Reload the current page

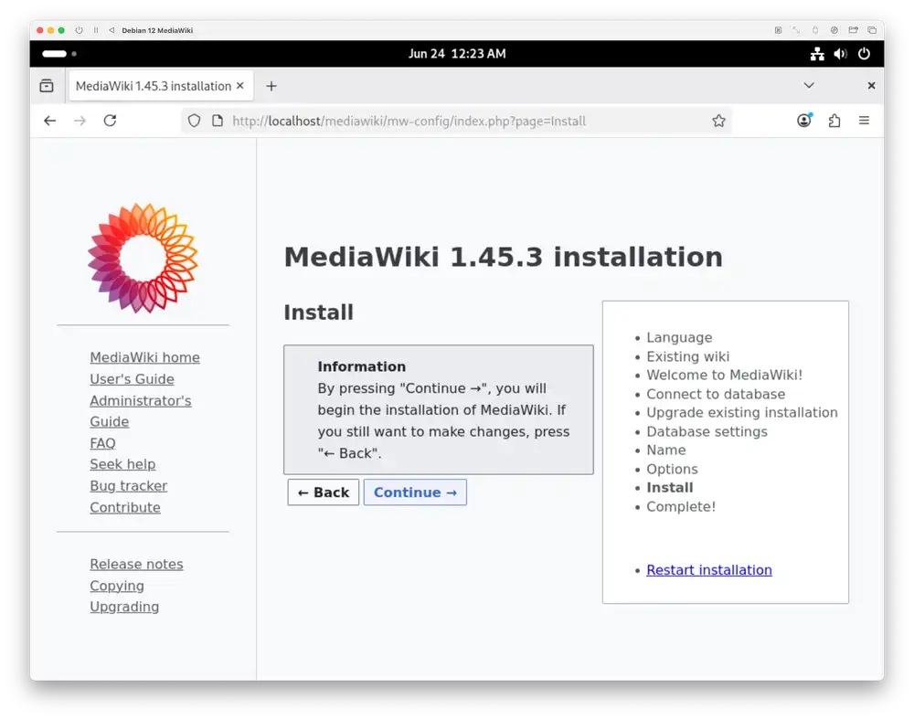coord(111,121)
